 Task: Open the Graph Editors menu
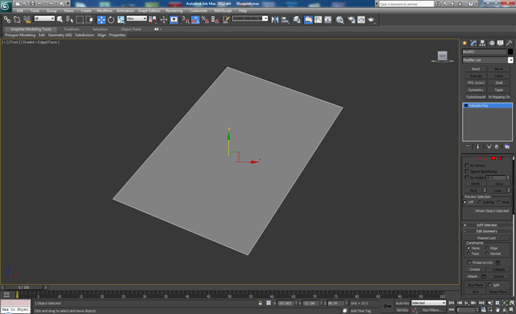pos(149,10)
